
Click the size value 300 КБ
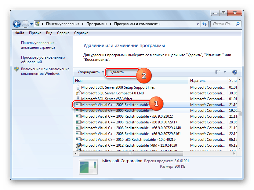180,166
